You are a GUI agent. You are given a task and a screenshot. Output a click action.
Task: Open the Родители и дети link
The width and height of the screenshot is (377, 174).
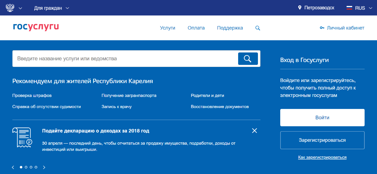point(207,95)
